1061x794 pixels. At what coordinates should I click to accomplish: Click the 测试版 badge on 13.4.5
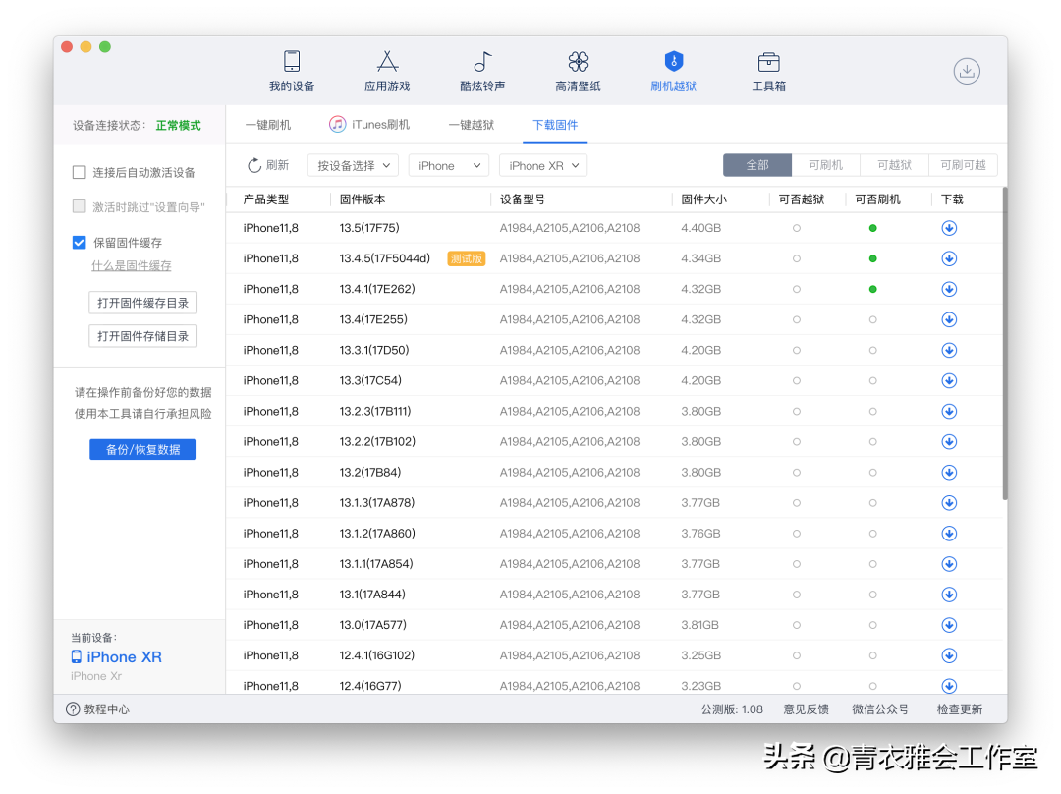pos(467,258)
